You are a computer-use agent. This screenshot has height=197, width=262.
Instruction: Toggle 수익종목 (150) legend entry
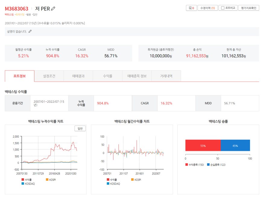pos(195,164)
